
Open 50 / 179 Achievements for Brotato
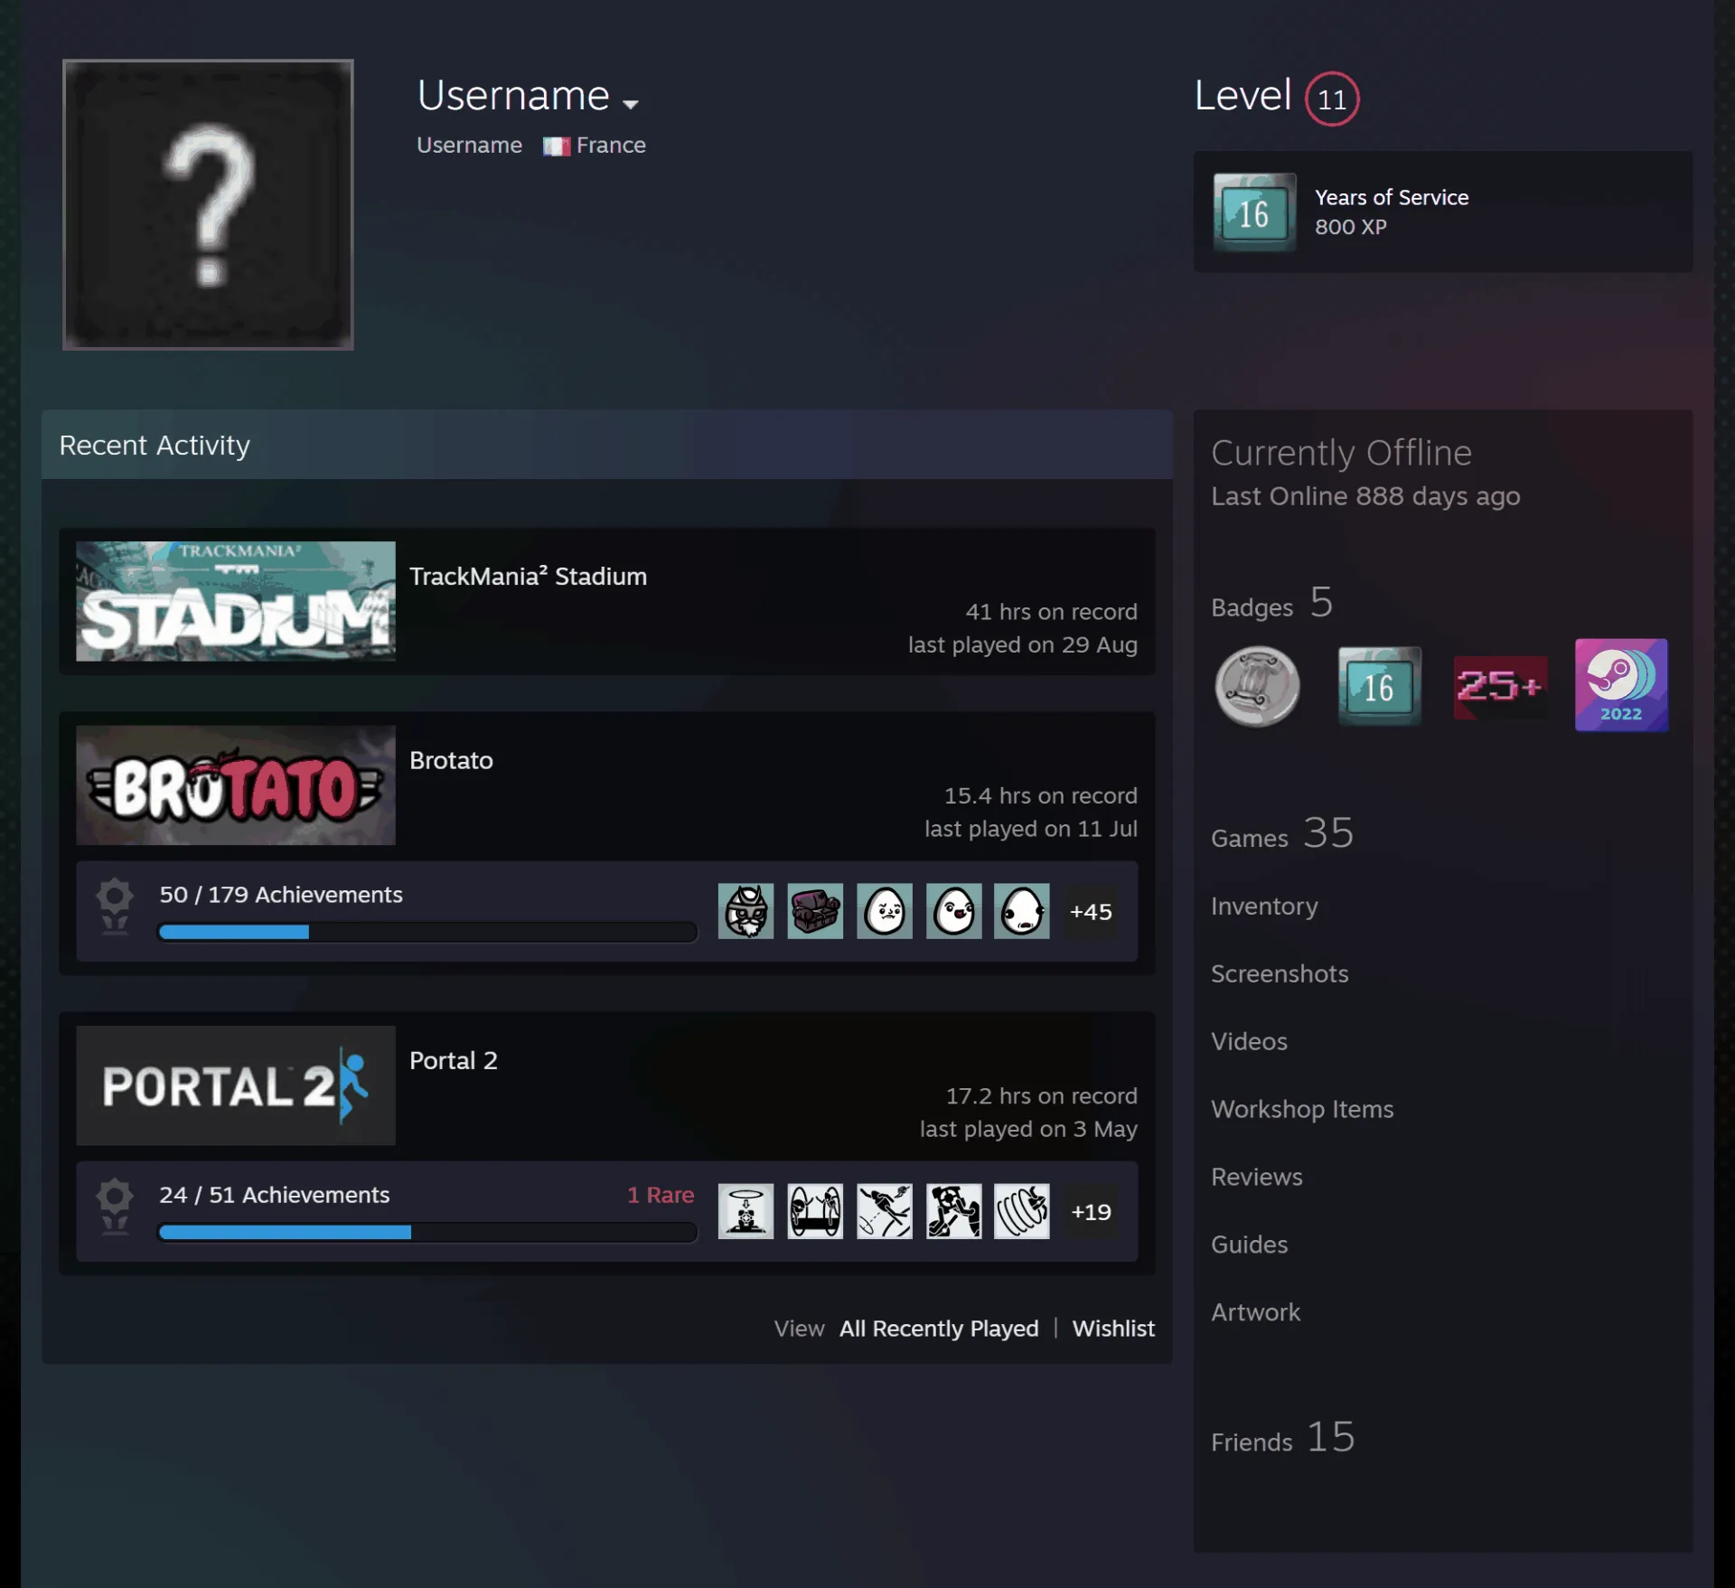[x=281, y=894]
